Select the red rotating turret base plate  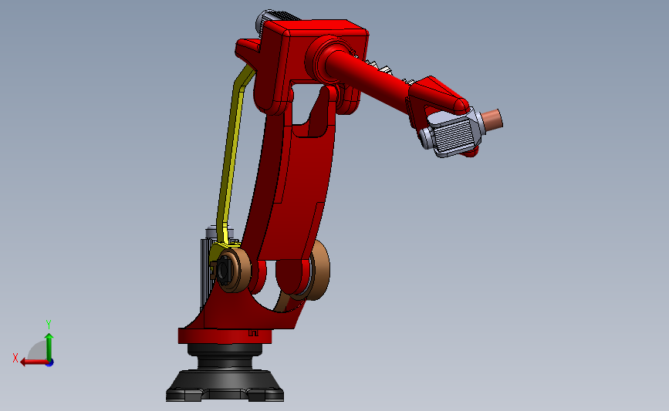(225, 336)
